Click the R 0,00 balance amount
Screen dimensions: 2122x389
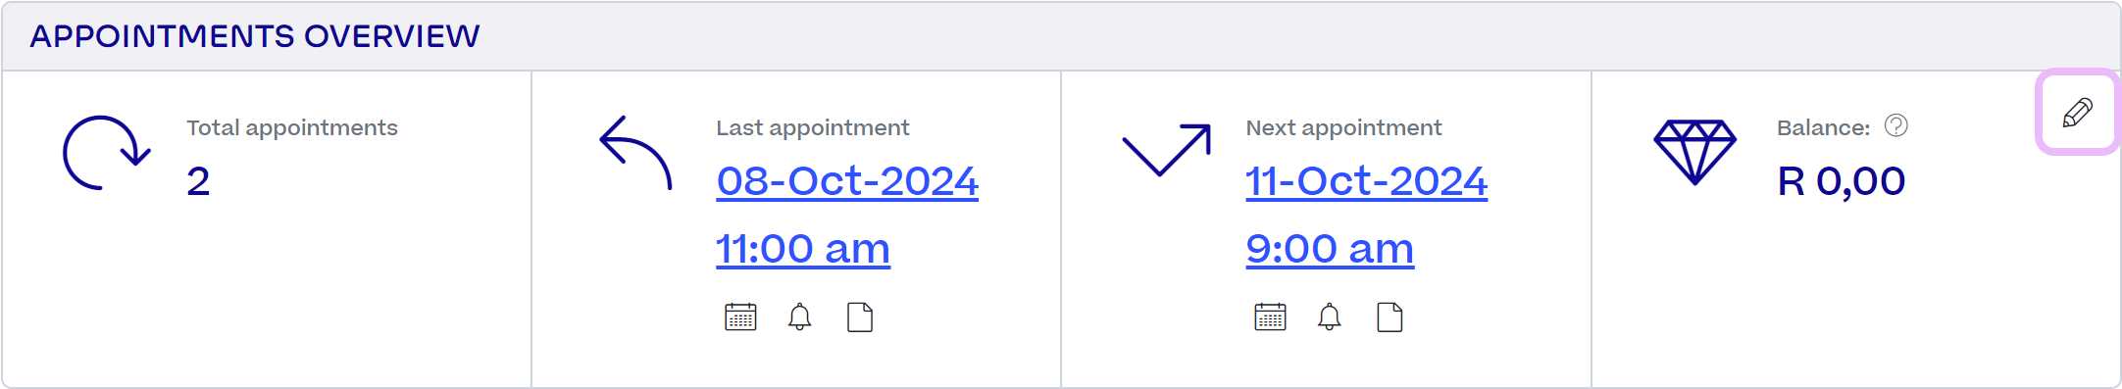click(x=1841, y=181)
